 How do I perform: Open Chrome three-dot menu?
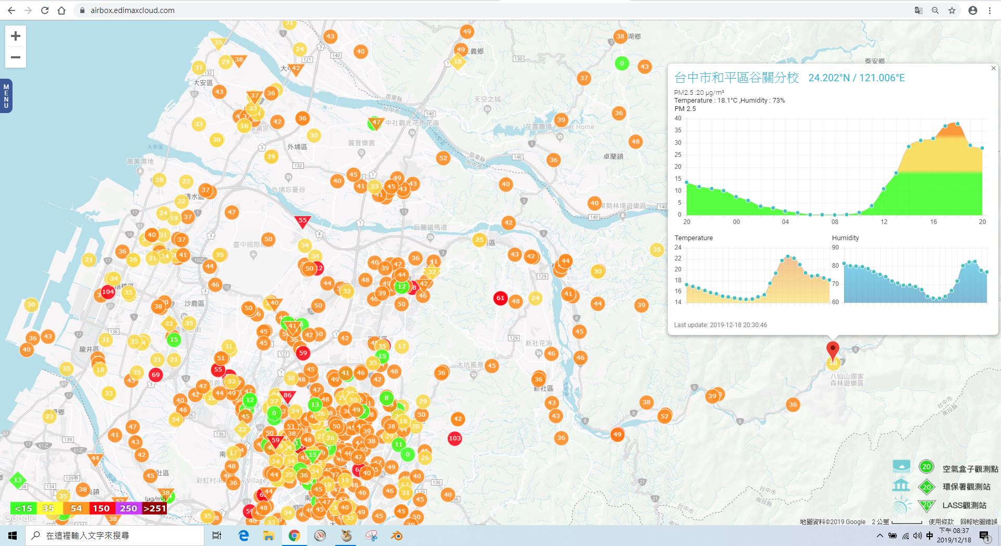990,10
